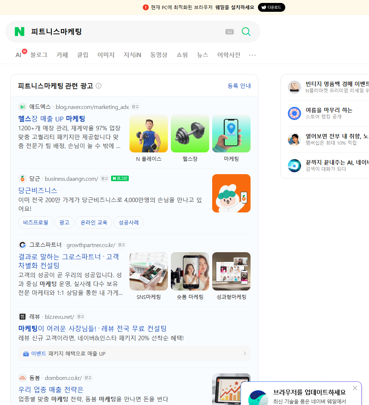The width and height of the screenshot is (369, 405).
Task: Switch to the 클립 tab
Action: 83,55
